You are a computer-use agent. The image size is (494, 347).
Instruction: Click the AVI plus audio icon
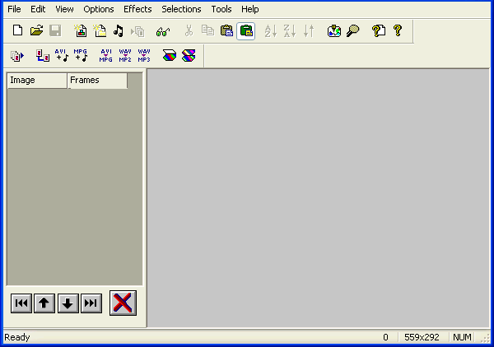62,55
